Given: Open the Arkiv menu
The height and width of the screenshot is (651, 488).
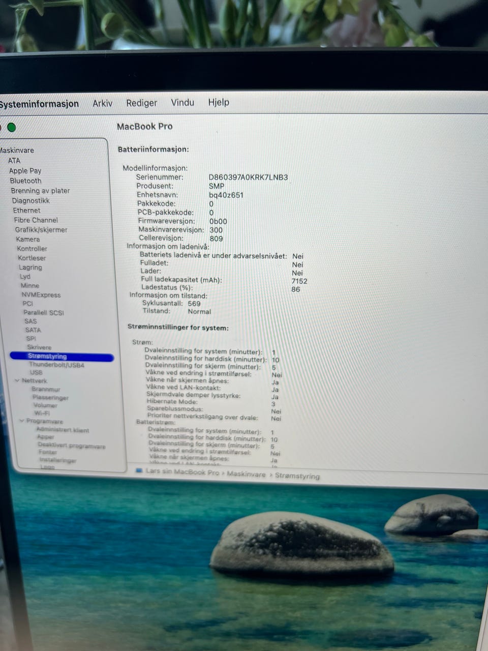Looking at the screenshot, I should pos(102,103).
